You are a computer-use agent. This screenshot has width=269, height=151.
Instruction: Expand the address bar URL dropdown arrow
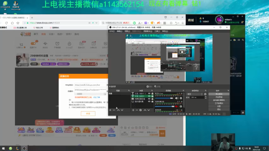coord(96,23)
